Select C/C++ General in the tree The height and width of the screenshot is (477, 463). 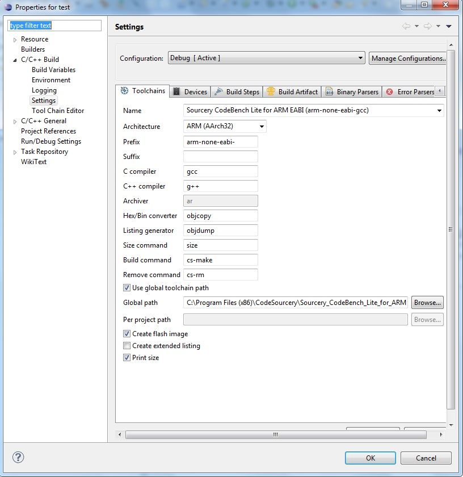(44, 121)
